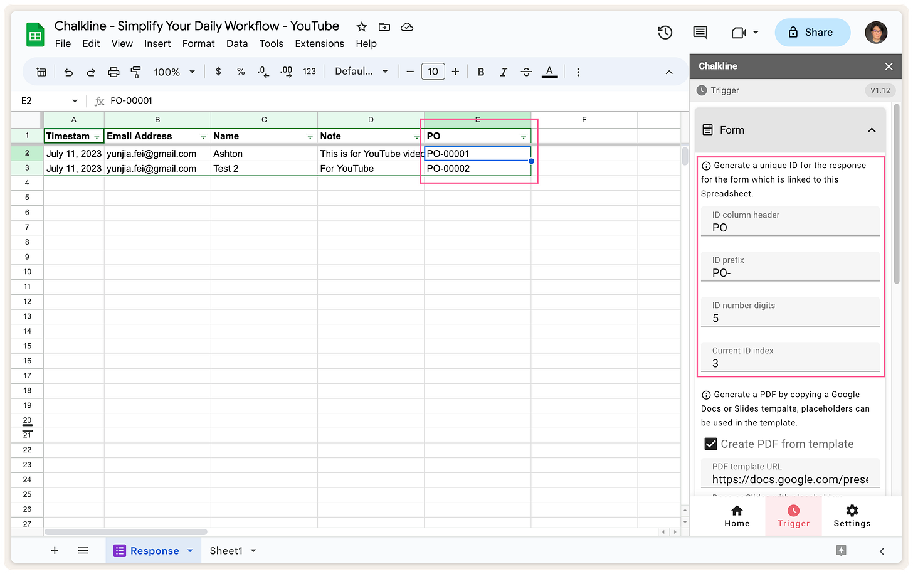
Task: Toggle strikethrough formatting
Action: (x=526, y=72)
